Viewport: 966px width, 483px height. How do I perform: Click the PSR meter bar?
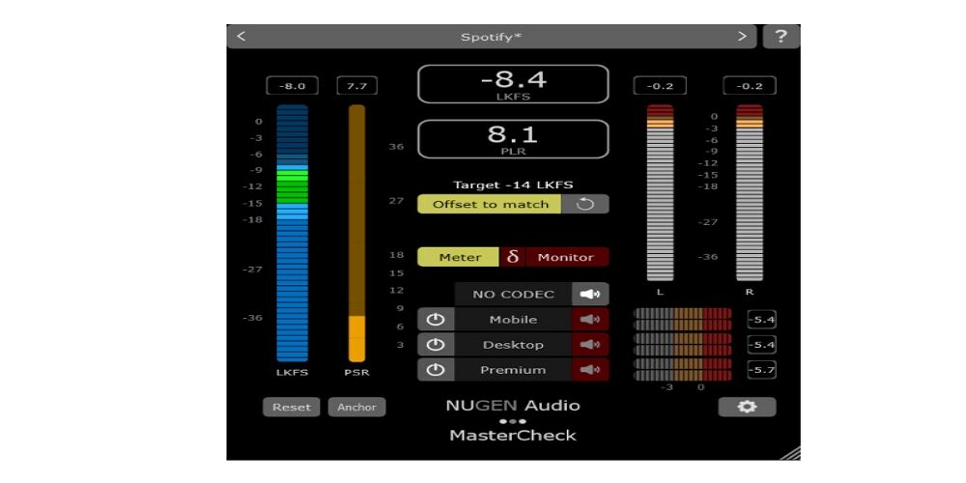point(356,233)
